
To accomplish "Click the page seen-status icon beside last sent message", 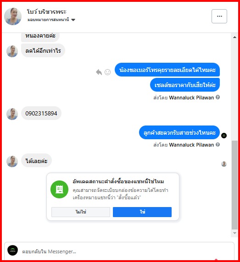I will pyautogui.click(x=224, y=135).
